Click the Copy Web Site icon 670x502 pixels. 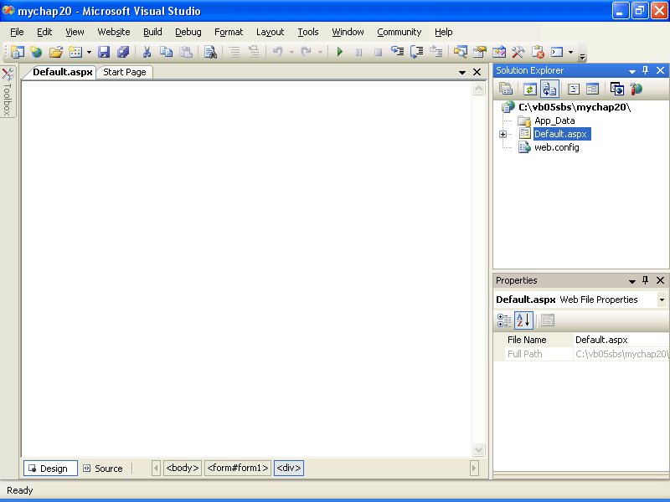pos(616,89)
